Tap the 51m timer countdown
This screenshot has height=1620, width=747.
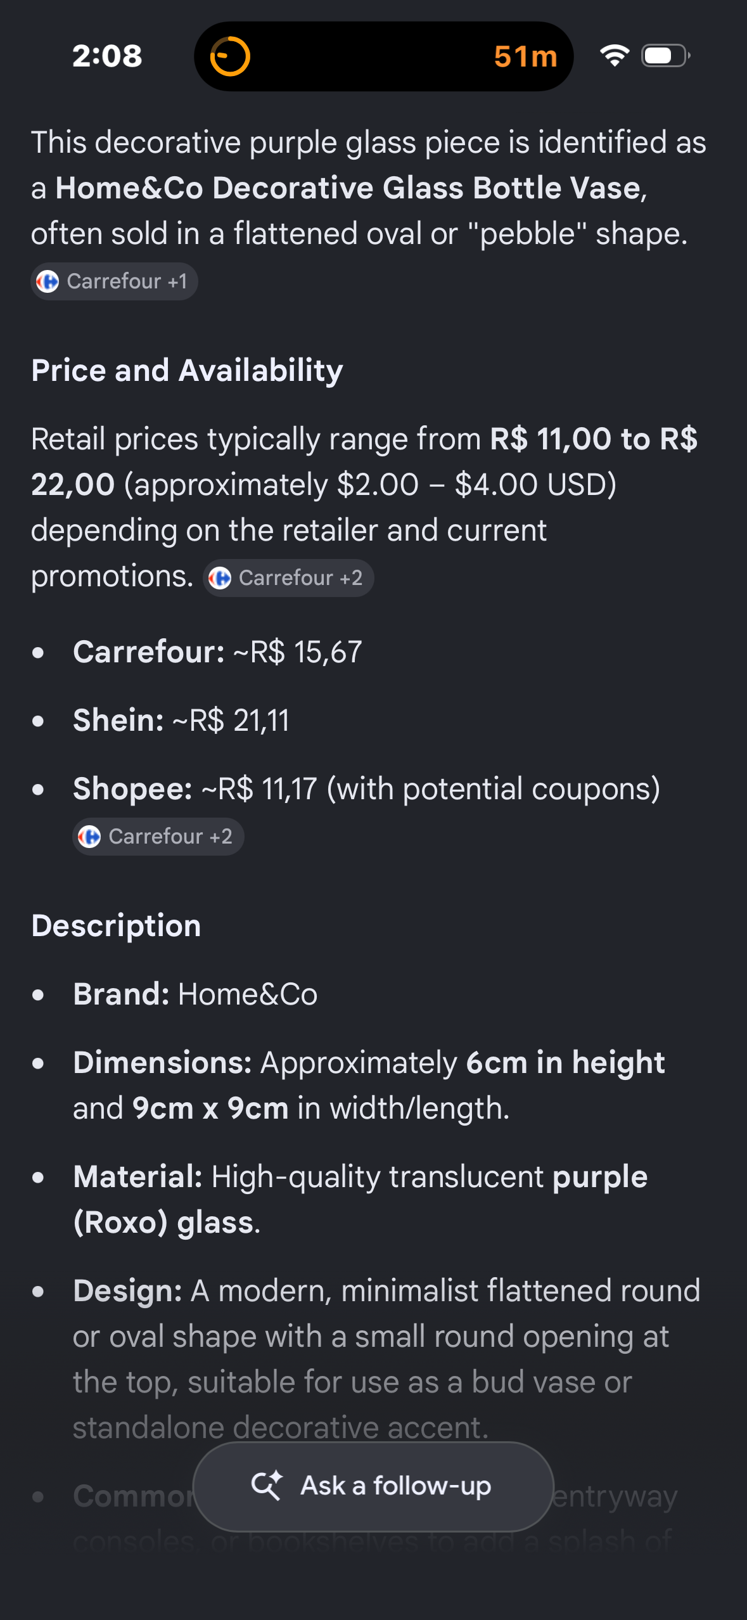point(525,56)
